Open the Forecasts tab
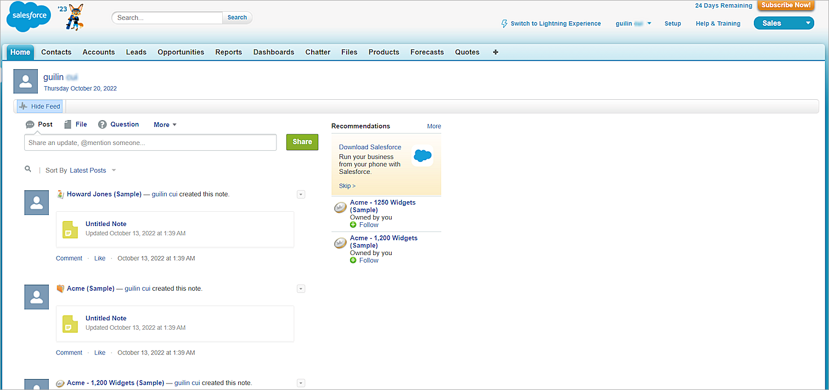The width and height of the screenshot is (829, 390). click(x=427, y=52)
